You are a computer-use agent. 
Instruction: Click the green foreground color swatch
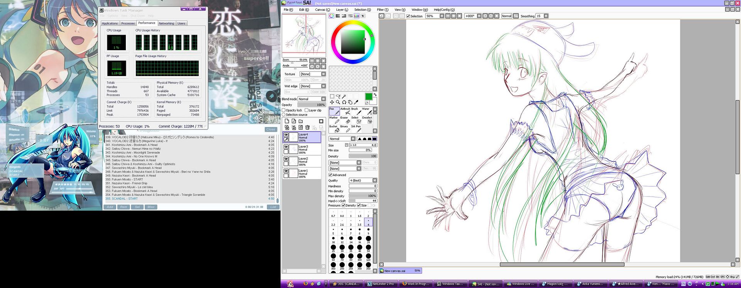pyautogui.click(x=369, y=97)
